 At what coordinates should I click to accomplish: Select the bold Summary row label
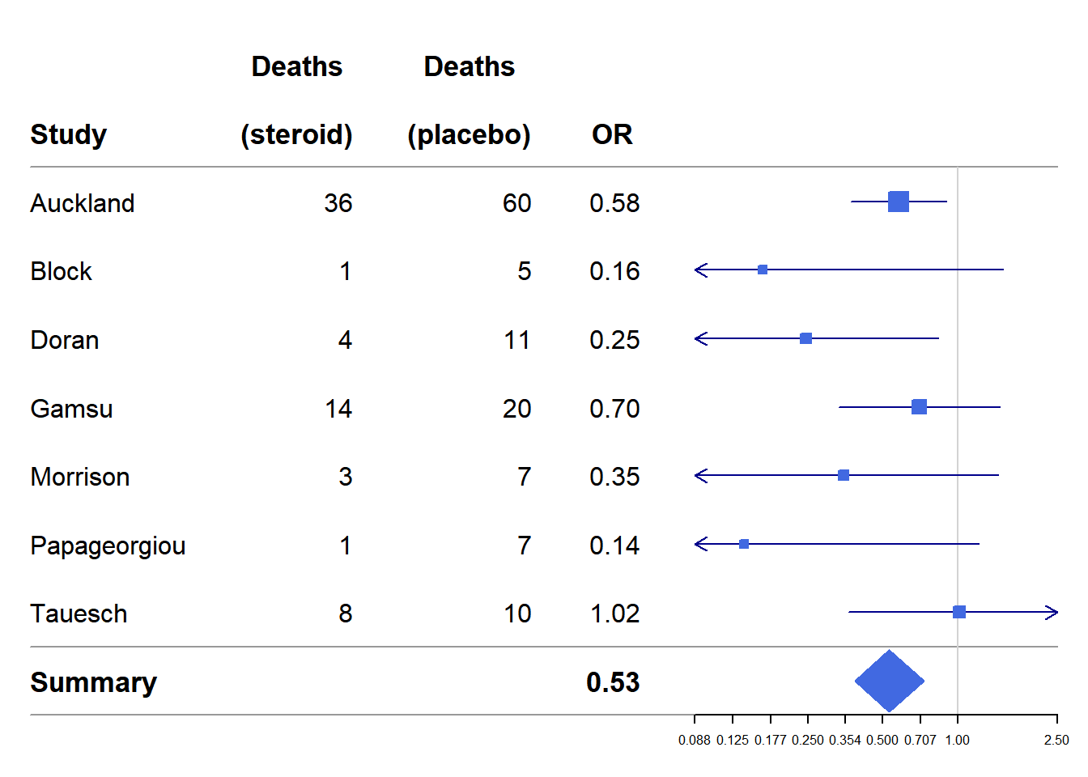point(93,682)
